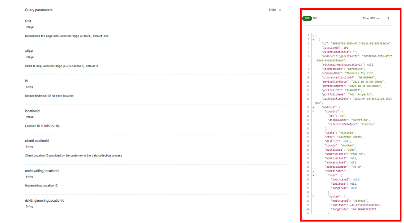Hide the Query parameters section
This screenshot has height=223, width=404.
[x=272, y=10]
